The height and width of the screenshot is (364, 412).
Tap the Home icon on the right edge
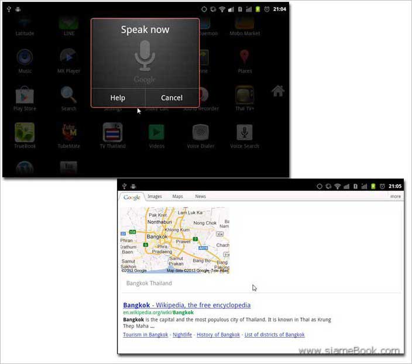tap(278, 91)
